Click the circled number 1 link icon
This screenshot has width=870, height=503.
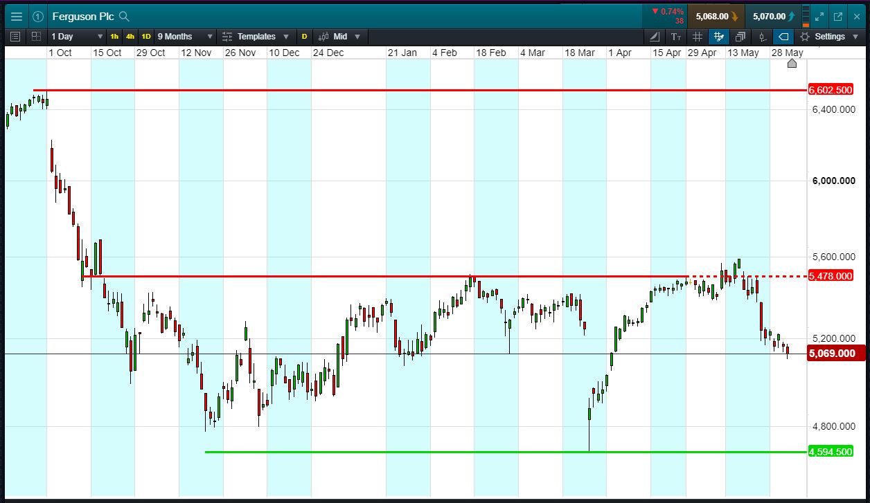(38, 16)
